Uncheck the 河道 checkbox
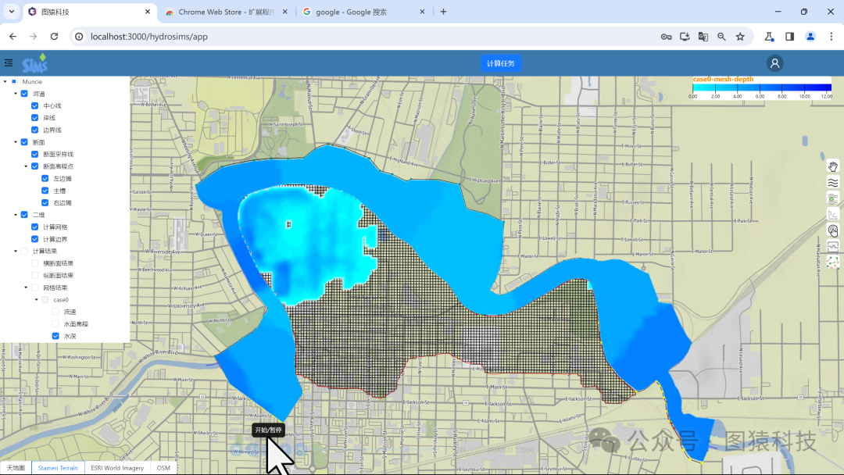844x475 pixels. [x=24, y=94]
